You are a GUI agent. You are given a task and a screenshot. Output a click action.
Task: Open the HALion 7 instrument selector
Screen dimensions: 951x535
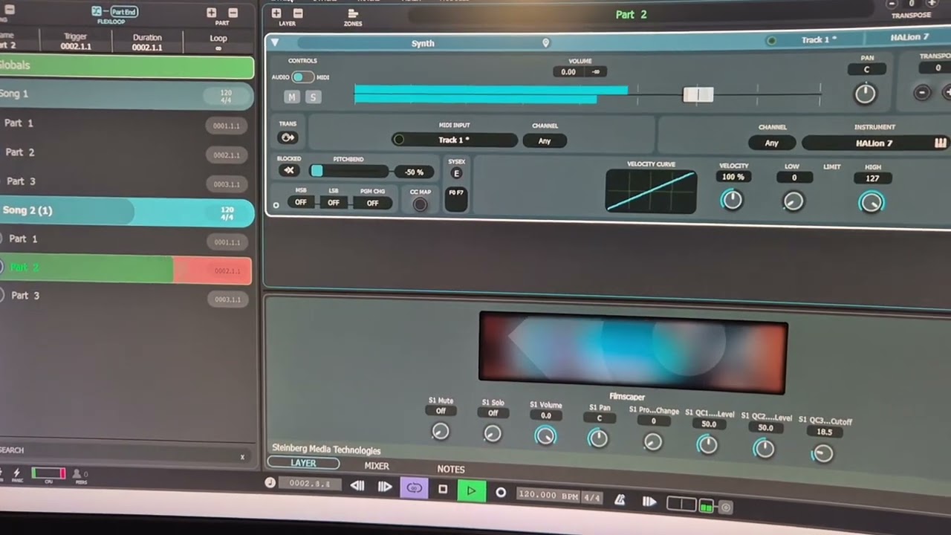click(x=875, y=143)
